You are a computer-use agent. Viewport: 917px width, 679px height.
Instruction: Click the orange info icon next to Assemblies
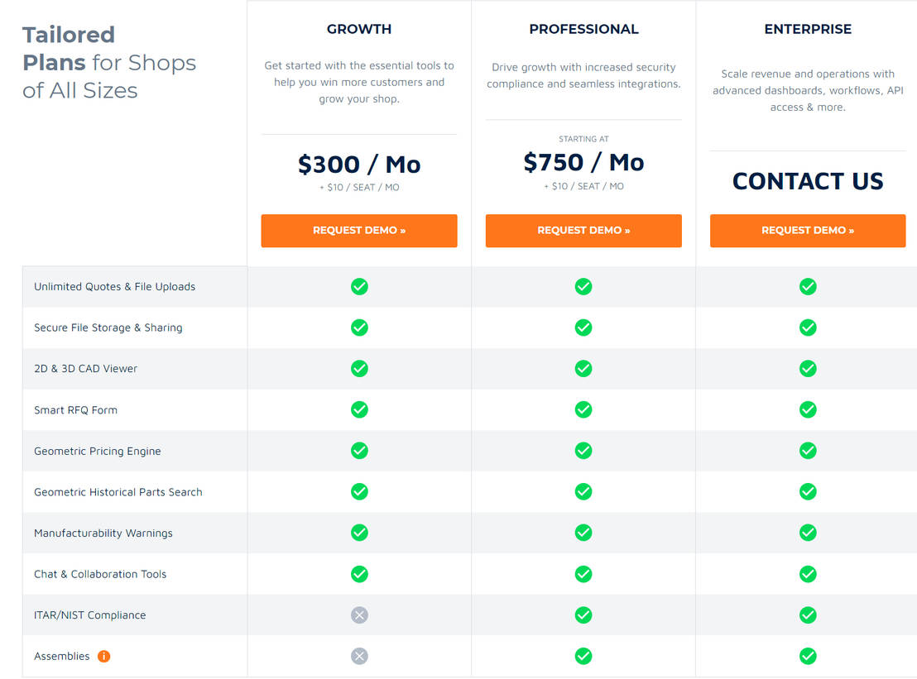tap(103, 656)
